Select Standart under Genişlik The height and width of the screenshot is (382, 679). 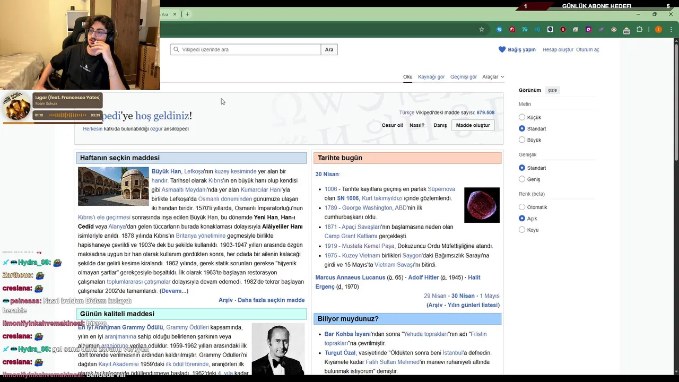click(x=522, y=168)
